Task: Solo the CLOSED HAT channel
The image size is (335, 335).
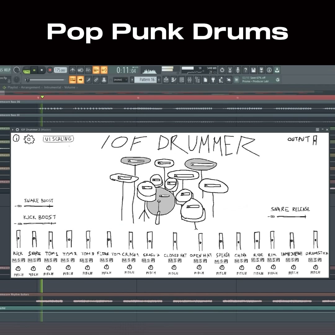Action: [175, 261]
